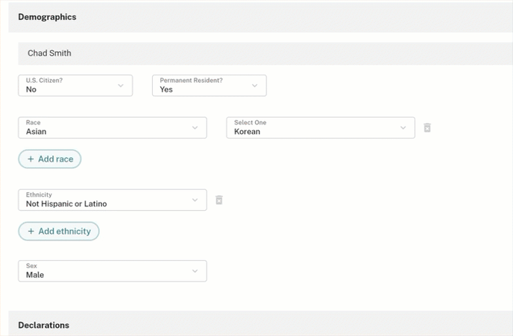Viewport: 513px width, 336px height.
Task: Expand the Ethnicity dropdown
Action: coord(113,200)
